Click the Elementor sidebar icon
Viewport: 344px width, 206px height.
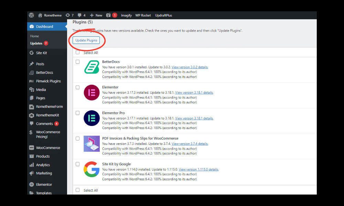click(x=32, y=185)
